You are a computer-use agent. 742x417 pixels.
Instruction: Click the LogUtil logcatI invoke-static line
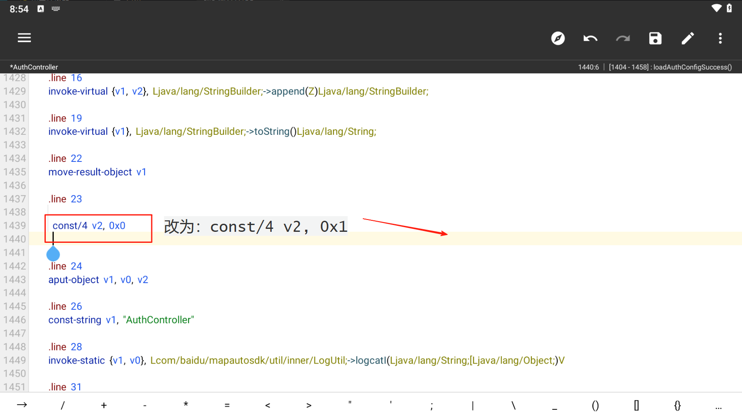[306, 361]
